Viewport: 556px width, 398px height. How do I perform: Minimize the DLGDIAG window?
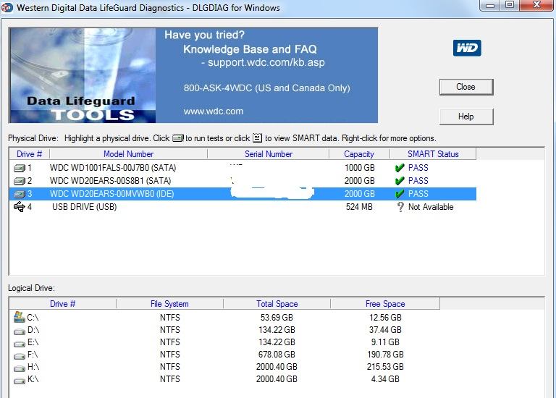490,6
